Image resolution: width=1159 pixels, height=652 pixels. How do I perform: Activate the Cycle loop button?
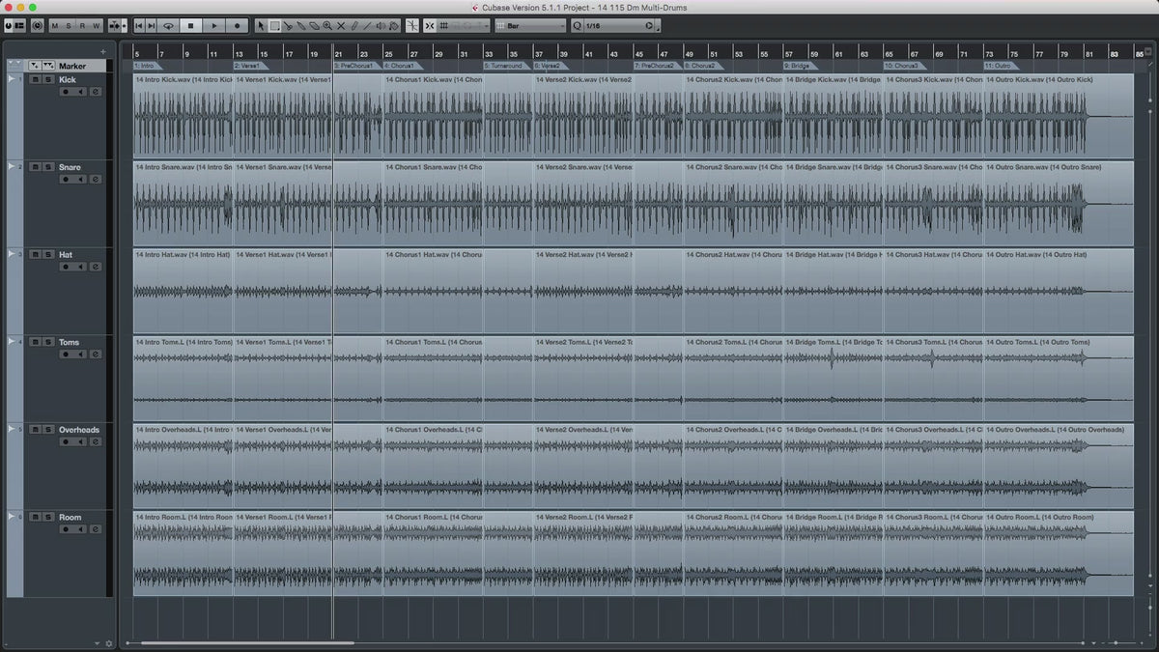169,26
